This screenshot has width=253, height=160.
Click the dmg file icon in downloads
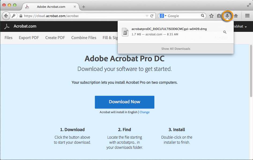(125, 32)
